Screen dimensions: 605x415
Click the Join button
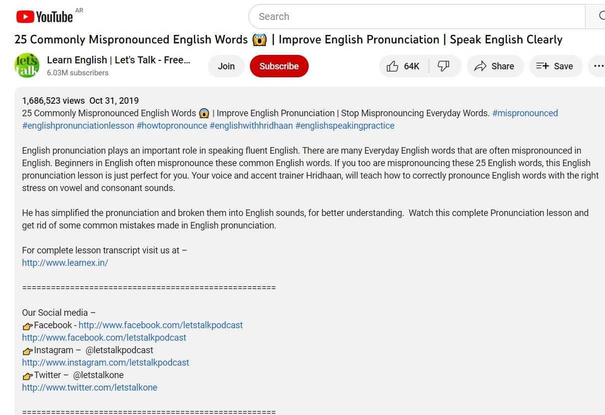pyautogui.click(x=226, y=66)
